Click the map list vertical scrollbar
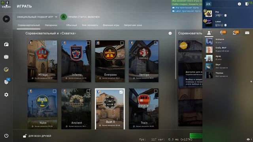The width and height of the screenshot is (253, 142). [176, 55]
